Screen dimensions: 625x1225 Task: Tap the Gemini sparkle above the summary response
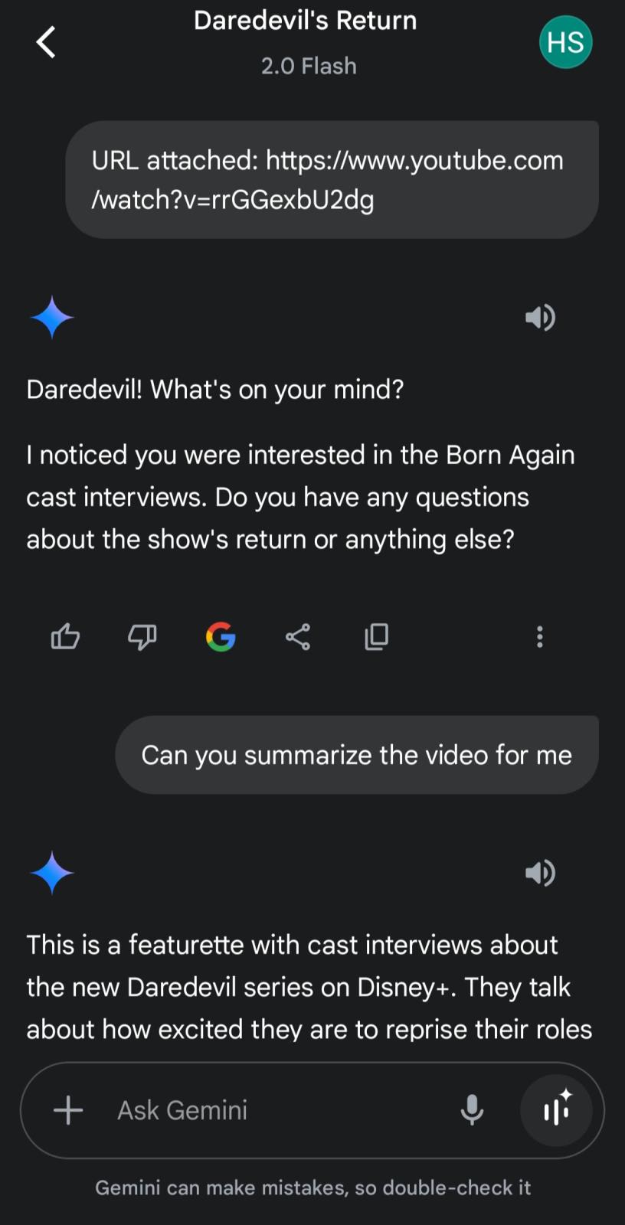[52, 872]
